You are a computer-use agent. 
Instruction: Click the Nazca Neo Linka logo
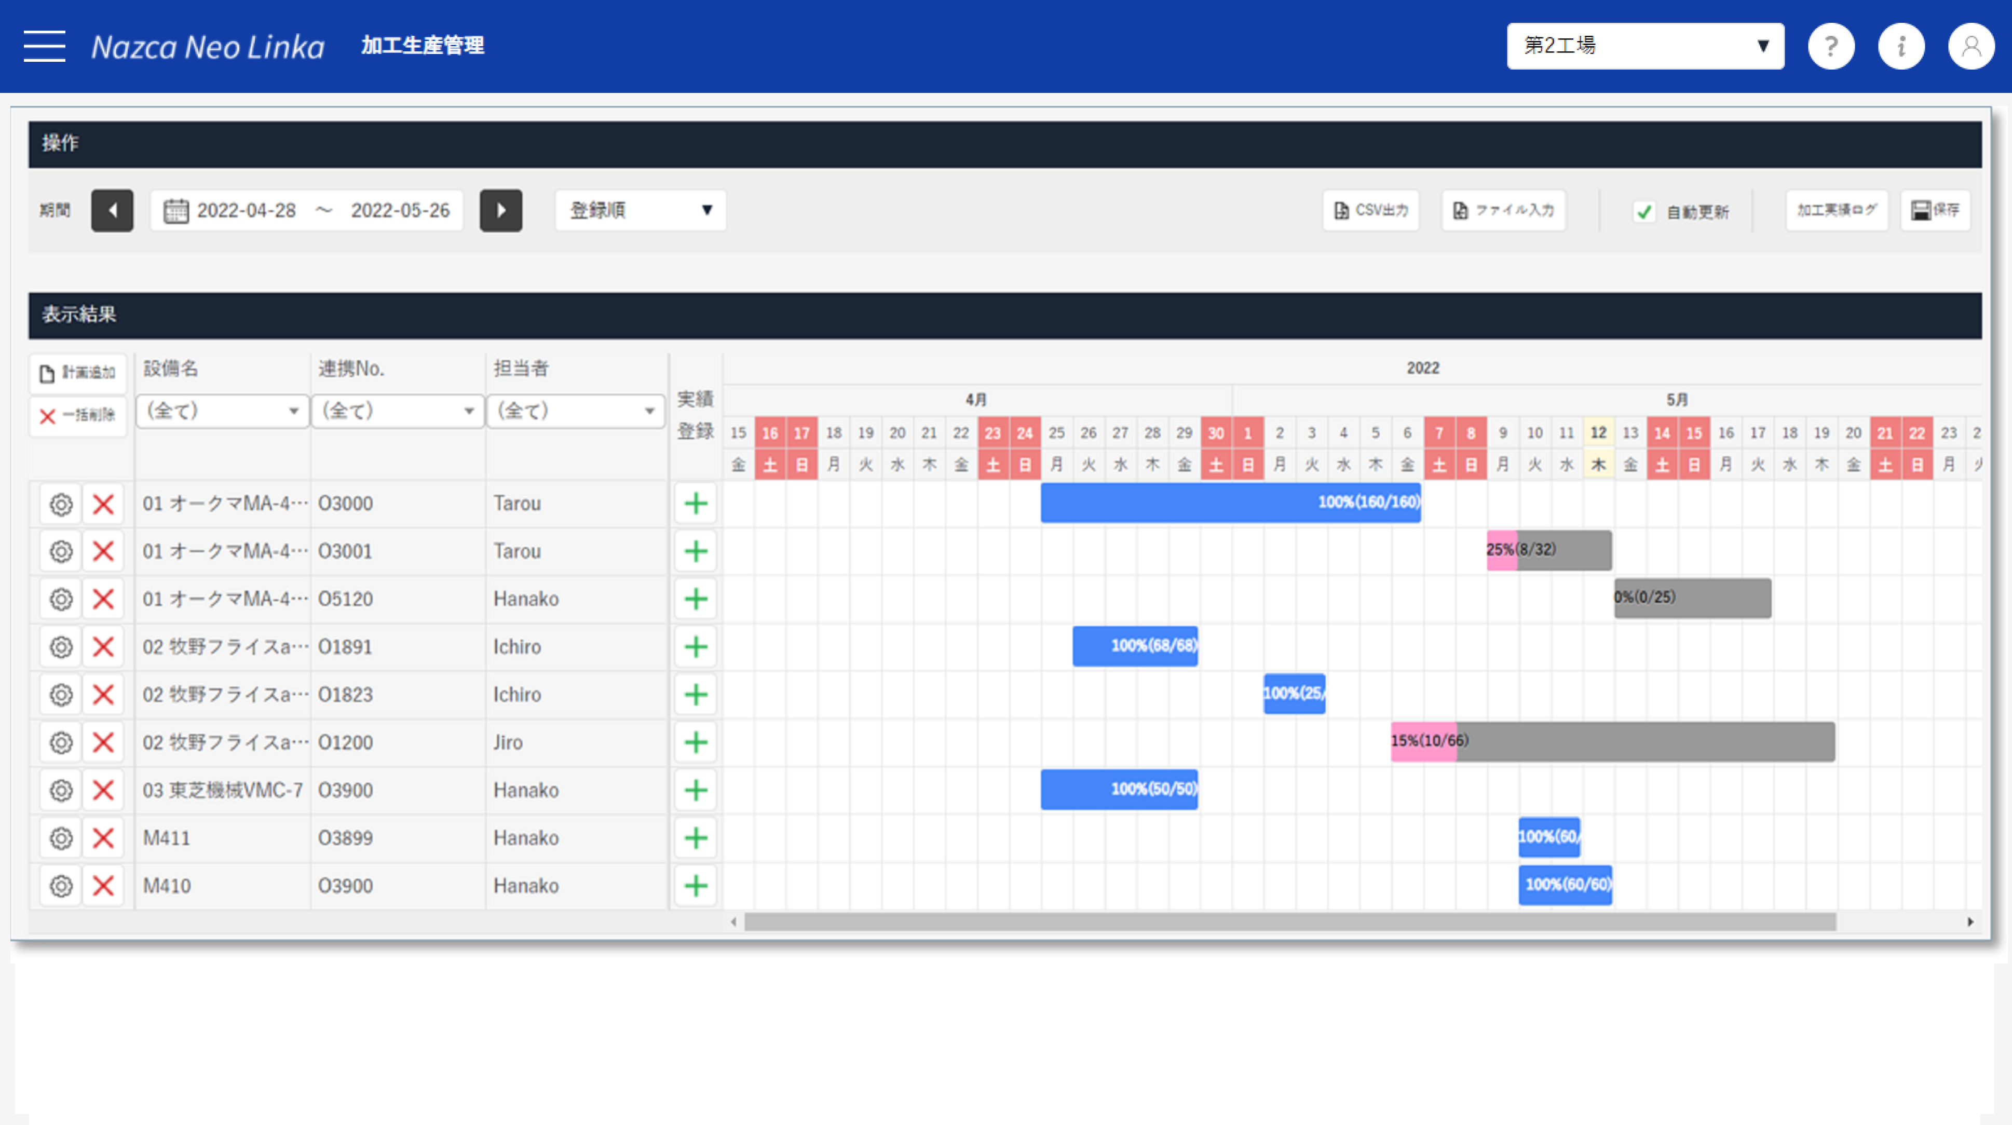(208, 47)
